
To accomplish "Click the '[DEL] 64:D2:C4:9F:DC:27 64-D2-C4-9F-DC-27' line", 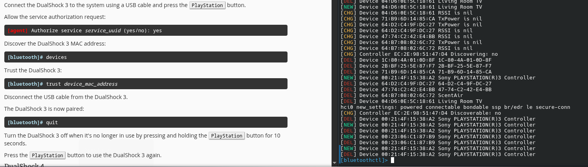I will [416, 83].
